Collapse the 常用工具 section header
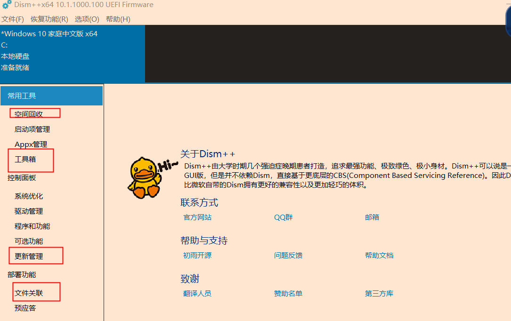The width and height of the screenshot is (511, 321). [51, 96]
